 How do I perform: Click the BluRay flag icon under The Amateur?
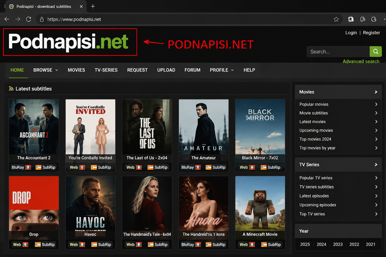click(x=198, y=167)
